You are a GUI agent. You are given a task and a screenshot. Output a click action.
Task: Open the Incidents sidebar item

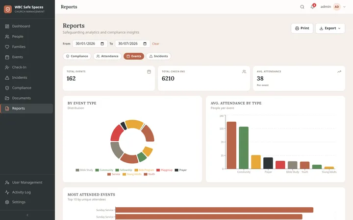(x=26, y=77)
